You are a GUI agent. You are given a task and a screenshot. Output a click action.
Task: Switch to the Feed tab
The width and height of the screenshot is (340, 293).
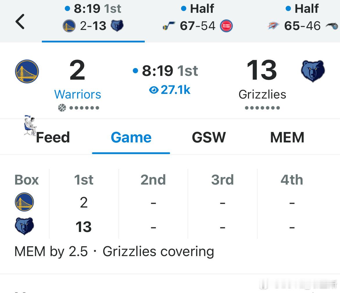(53, 137)
